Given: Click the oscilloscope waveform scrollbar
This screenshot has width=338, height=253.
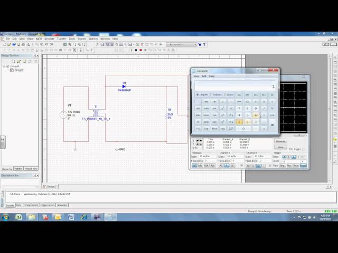Looking at the screenshot, I should [299, 135].
